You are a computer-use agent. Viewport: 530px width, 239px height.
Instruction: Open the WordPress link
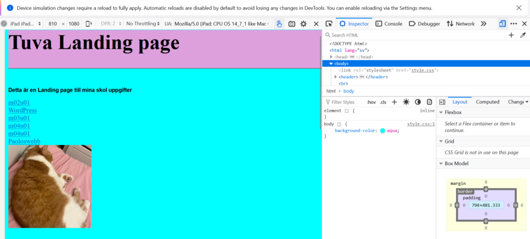click(x=22, y=110)
